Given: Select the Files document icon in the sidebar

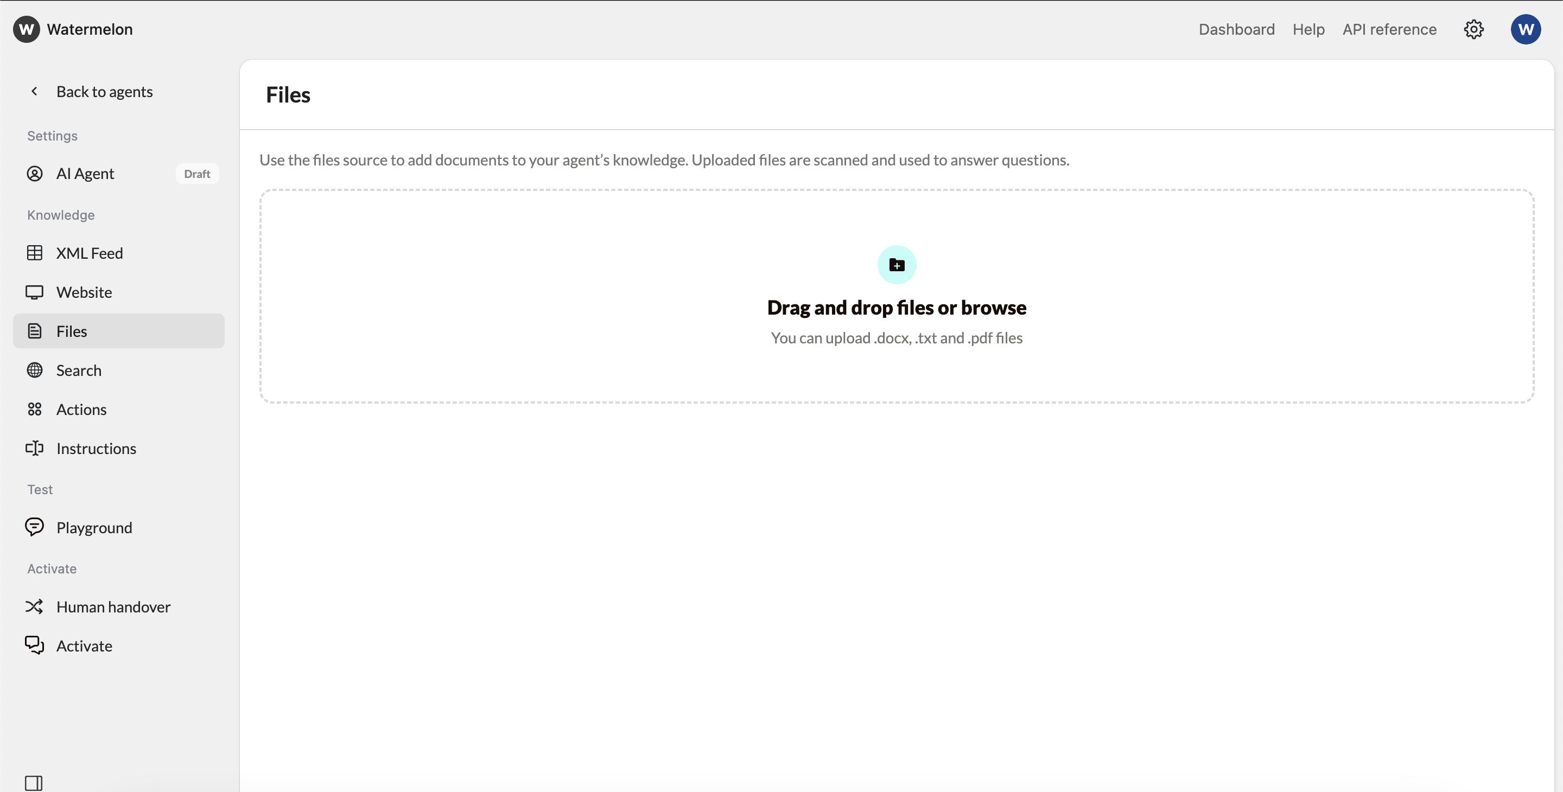Looking at the screenshot, I should click(35, 330).
